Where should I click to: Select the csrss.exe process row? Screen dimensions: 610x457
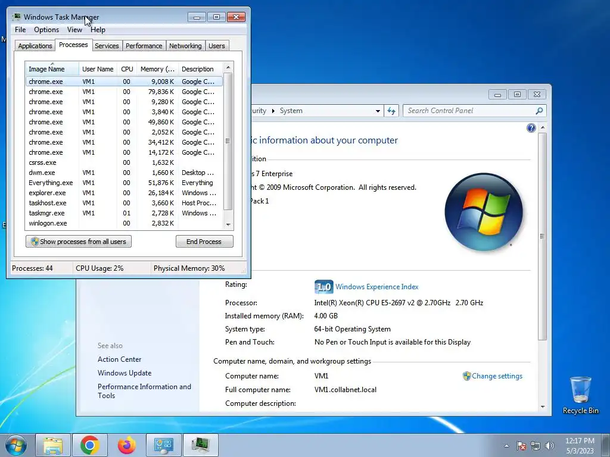(124, 162)
